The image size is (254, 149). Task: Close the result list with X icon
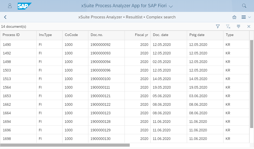249,26
